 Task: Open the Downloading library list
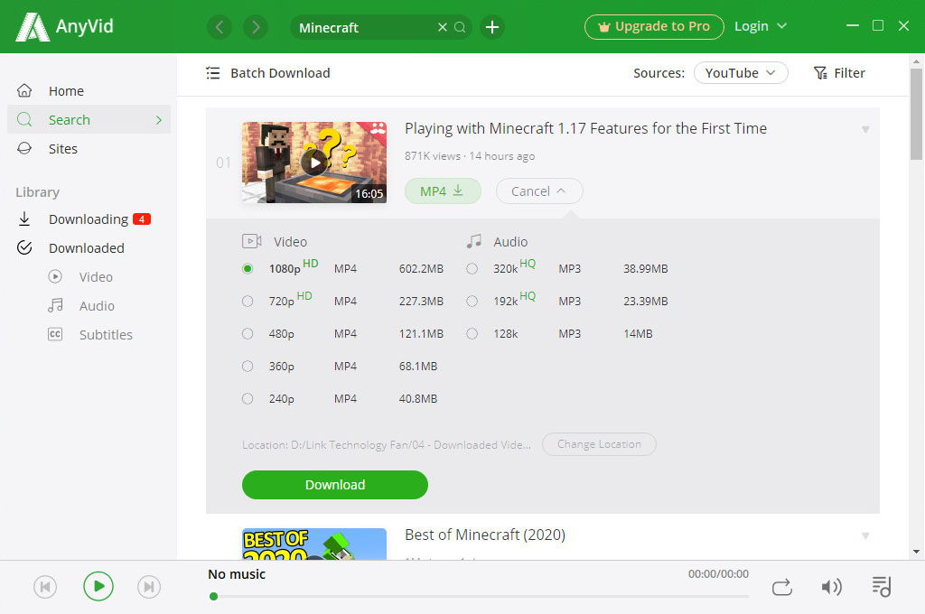(89, 219)
